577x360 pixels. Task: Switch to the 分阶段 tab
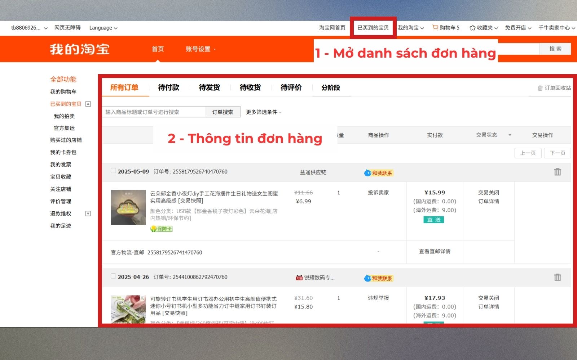(x=331, y=87)
